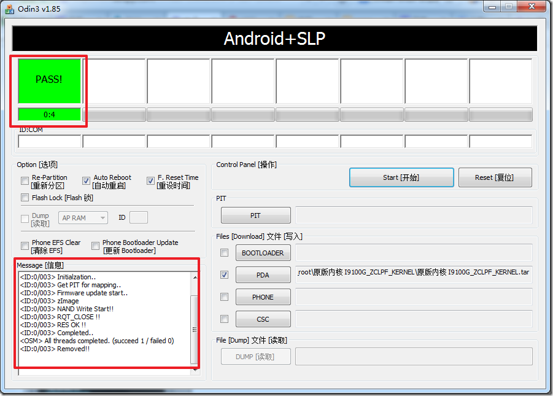This screenshot has width=553, height=396.
Task: Uncheck the F. Reset Time option
Action: coord(150,181)
